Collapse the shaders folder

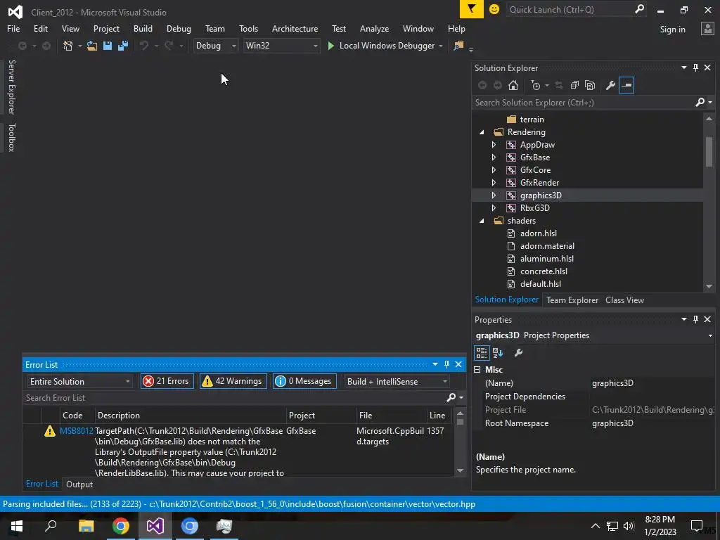pos(482,221)
